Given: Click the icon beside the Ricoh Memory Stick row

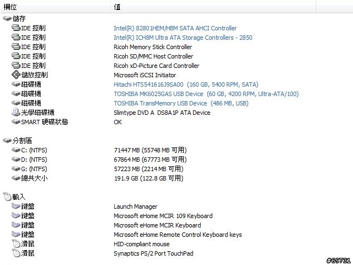Looking at the screenshot, I should 16,46.
